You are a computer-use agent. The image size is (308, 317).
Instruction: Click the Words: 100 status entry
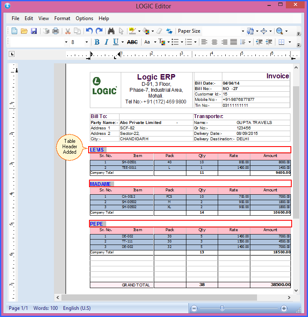(46, 308)
